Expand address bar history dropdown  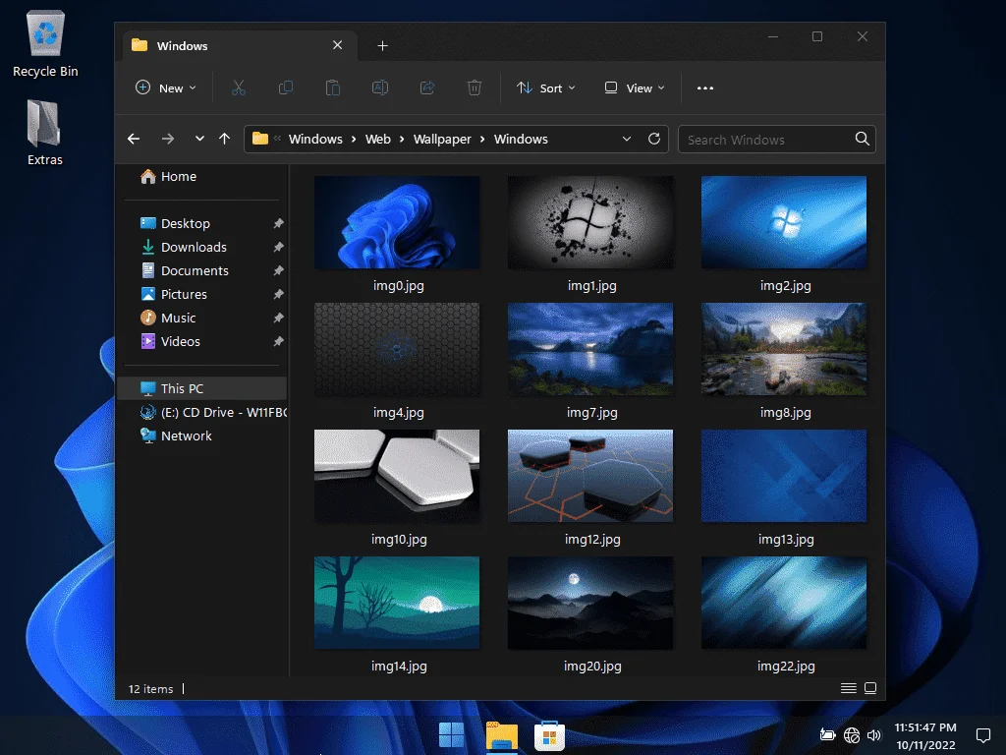click(x=627, y=139)
